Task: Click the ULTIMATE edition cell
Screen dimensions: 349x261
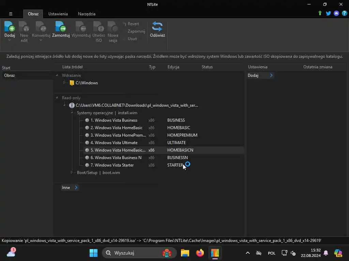Action: pos(176,142)
